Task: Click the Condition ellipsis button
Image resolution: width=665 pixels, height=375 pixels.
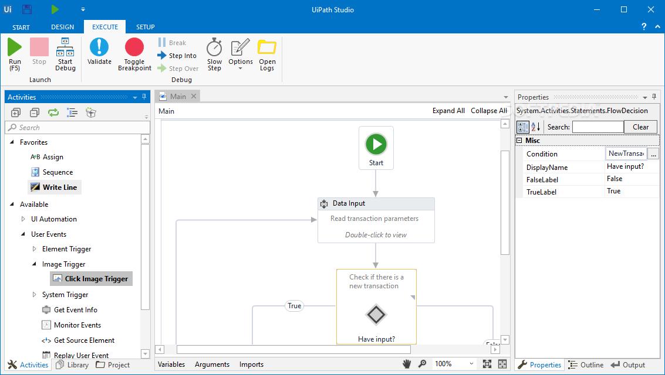Action: point(653,154)
